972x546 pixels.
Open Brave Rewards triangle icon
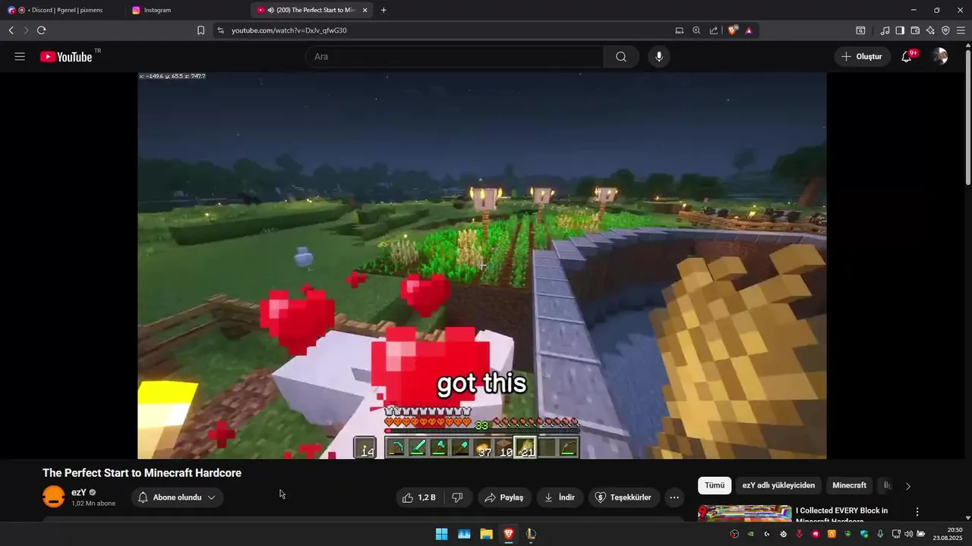coord(749,30)
